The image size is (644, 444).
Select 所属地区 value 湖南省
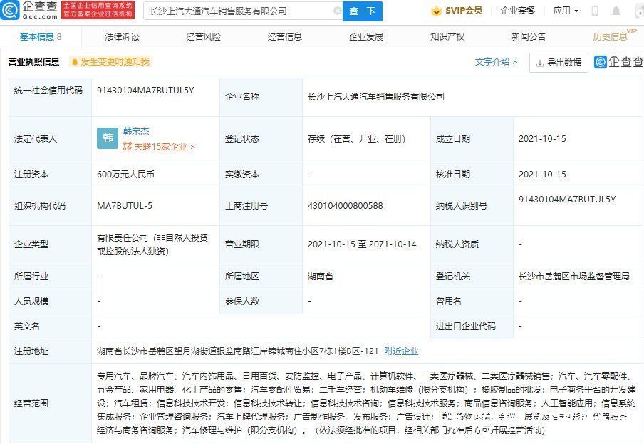coord(321,277)
